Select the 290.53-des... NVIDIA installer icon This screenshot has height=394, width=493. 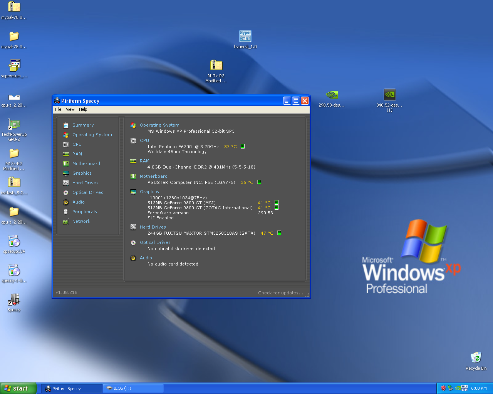tap(332, 98)
